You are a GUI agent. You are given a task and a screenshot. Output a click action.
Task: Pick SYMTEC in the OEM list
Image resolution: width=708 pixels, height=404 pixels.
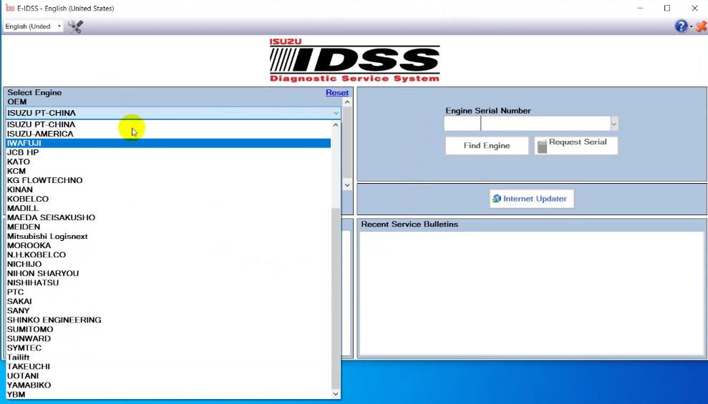[x=168, y=348]
